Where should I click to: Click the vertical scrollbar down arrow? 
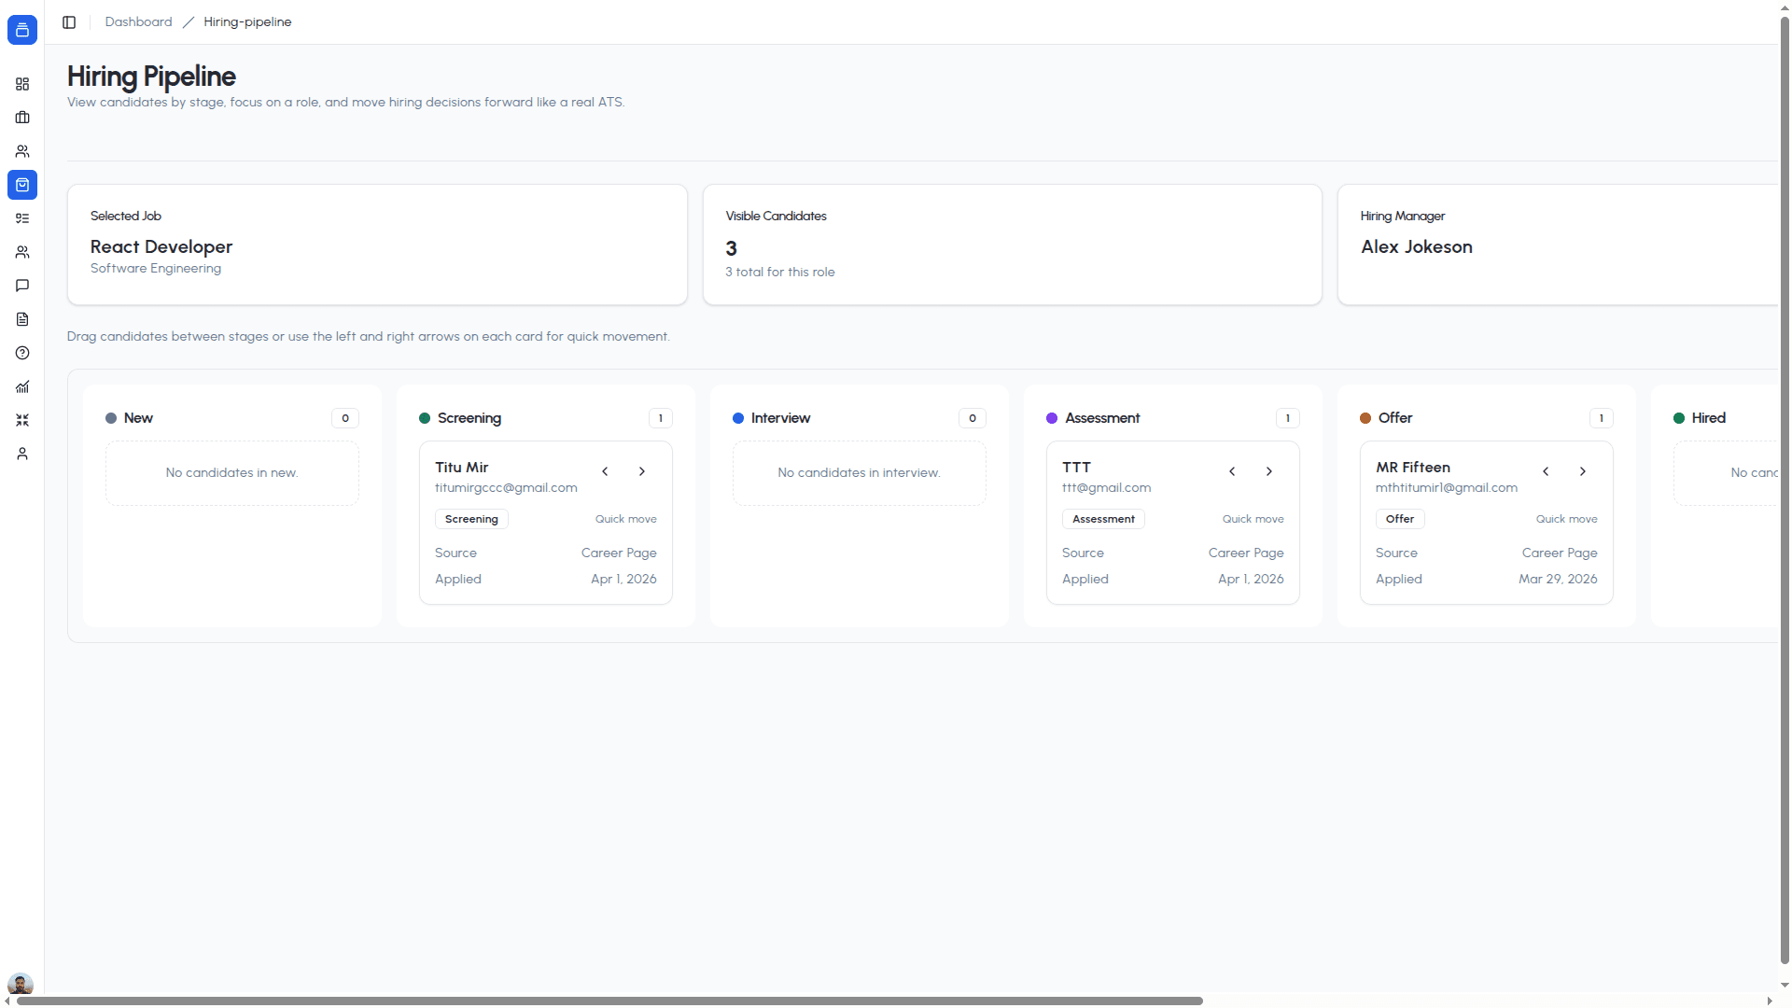1785,985
